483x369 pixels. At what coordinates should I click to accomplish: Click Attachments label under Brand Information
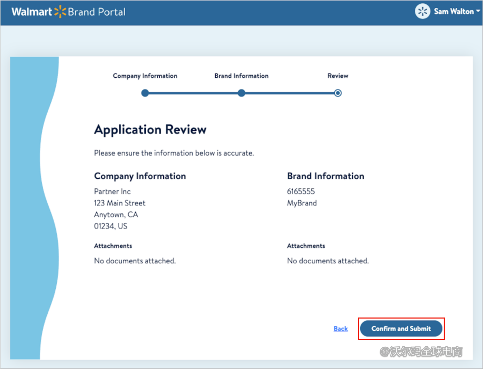click(306, 246)
